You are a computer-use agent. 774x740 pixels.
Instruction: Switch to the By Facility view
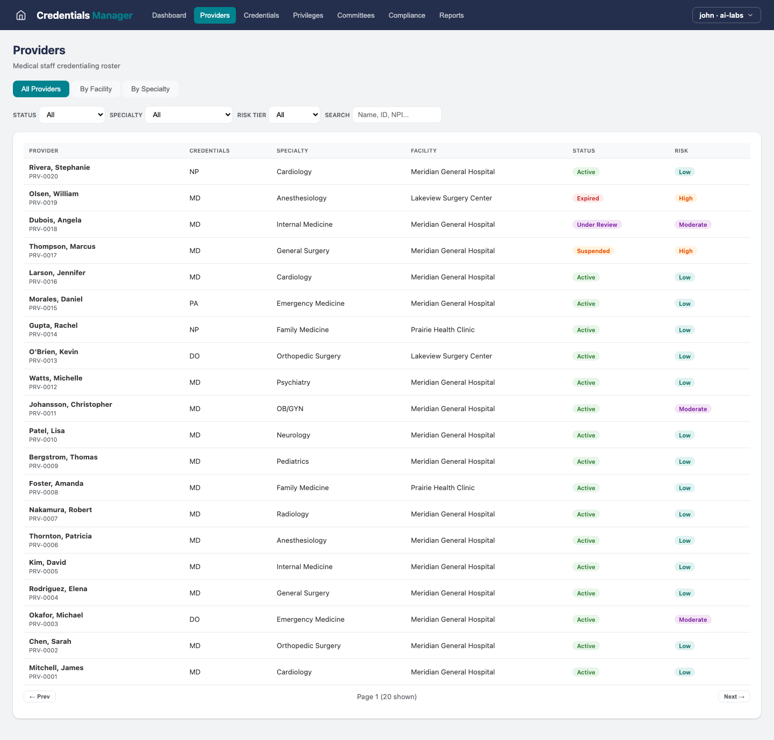pos(96,89)
